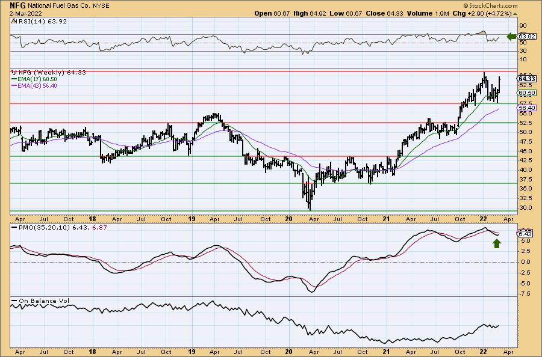Click the Open 60.67 value in the header
The height and width of the screenshot is (357, 542).
[272, 13]
